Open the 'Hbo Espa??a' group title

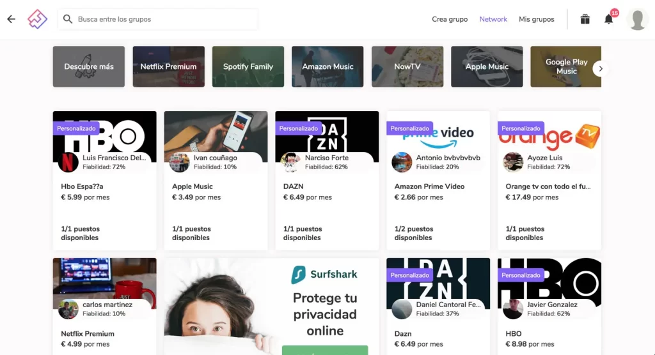[x=82, y=186]
